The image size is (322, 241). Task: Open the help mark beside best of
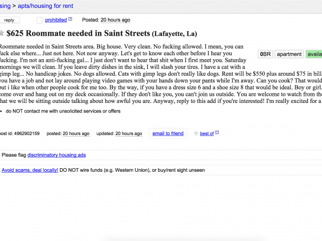[217, 133]
